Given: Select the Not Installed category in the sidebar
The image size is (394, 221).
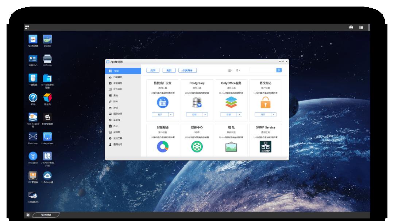Looking at the screenshot, I should click(123, 83).
